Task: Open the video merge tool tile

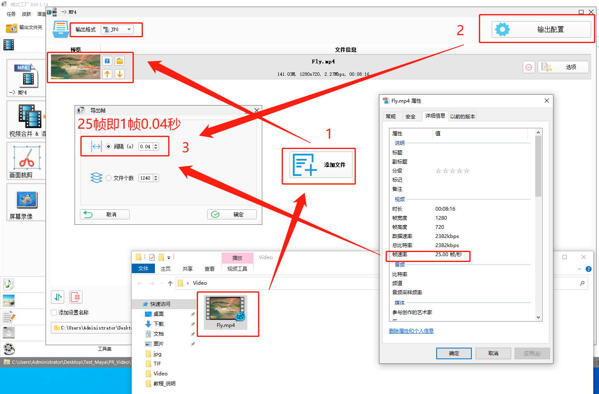Action: click(x=27, y=120)
